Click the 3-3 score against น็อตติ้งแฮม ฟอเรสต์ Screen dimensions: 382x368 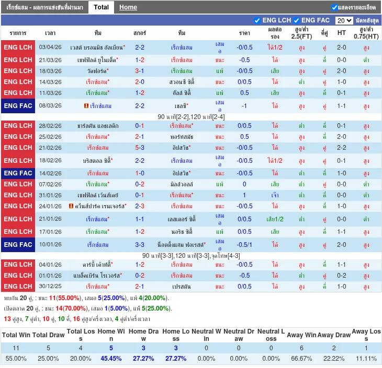[140, 245]
